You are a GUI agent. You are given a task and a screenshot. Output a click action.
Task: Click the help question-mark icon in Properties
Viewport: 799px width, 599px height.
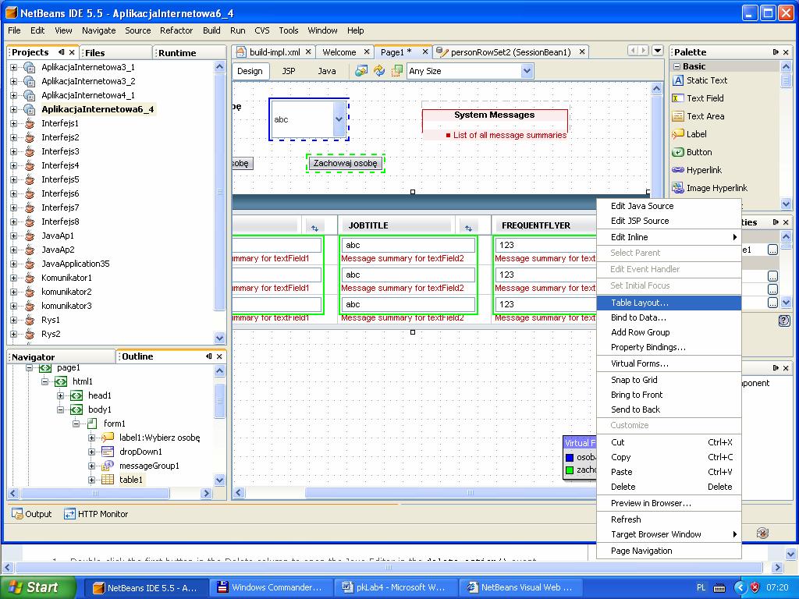[784, 321]
